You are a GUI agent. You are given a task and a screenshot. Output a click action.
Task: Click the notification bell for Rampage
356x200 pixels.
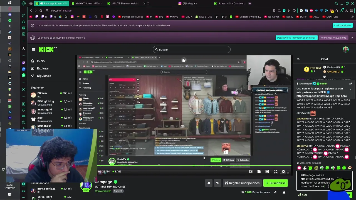click(x=209, y=183)
